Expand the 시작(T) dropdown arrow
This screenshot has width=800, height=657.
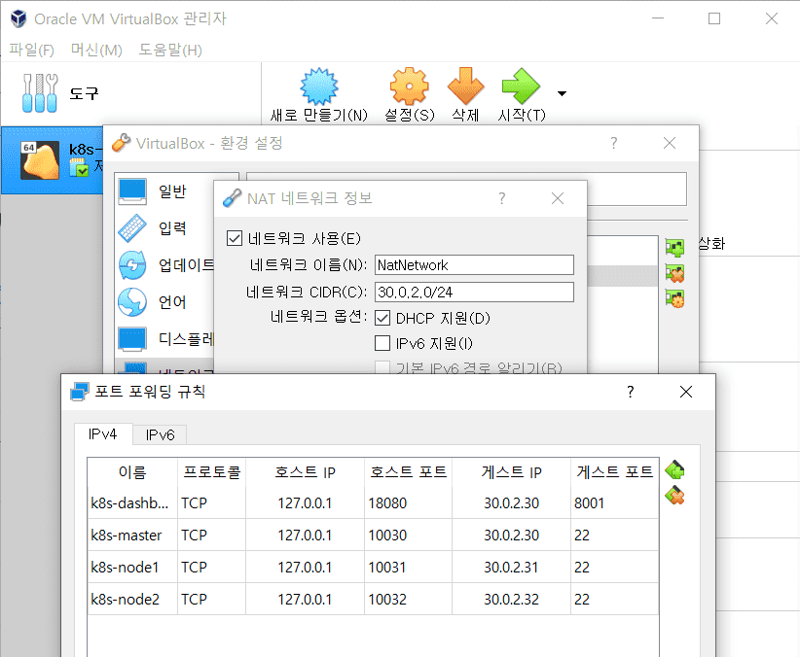(562, 93)
